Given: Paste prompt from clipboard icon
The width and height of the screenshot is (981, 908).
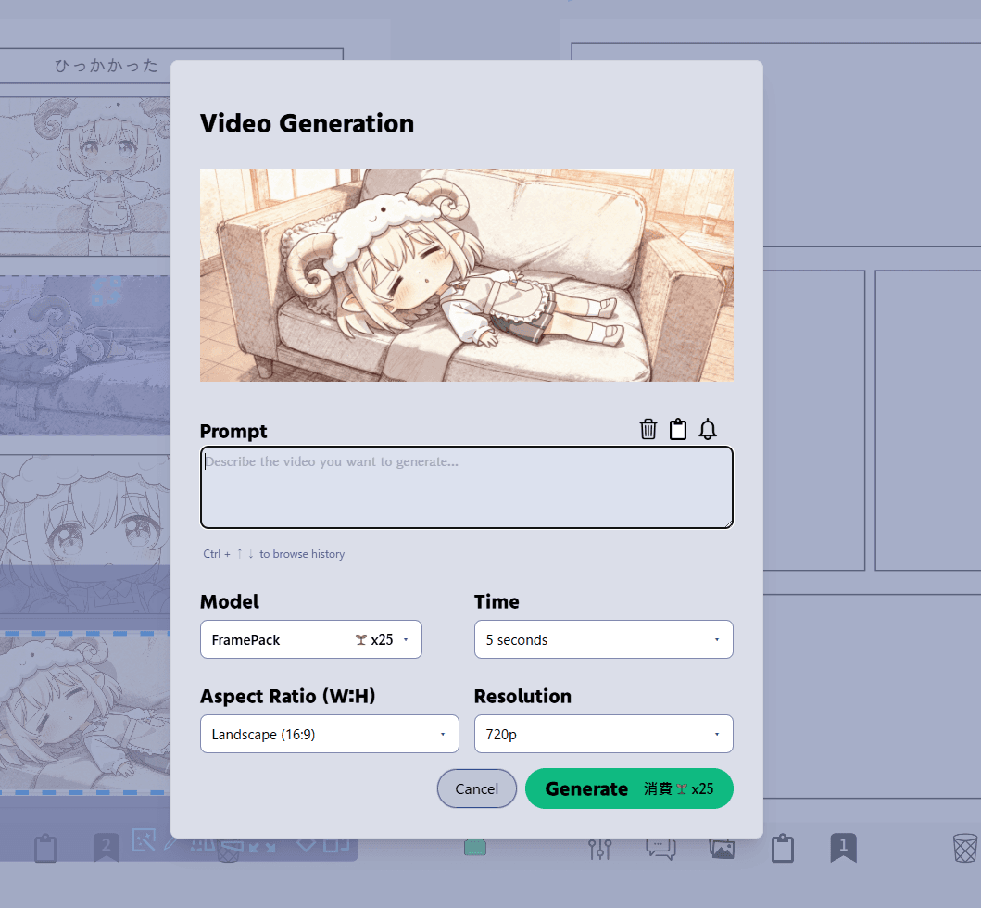Looking at the screenshot, I should (678, 429).
